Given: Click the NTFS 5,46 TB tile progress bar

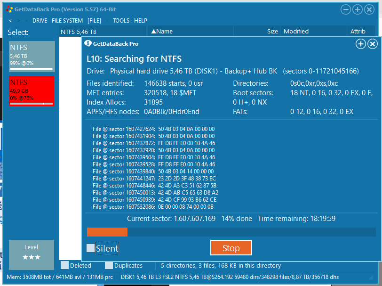Looking at the screenshot, I should (31, 69).
